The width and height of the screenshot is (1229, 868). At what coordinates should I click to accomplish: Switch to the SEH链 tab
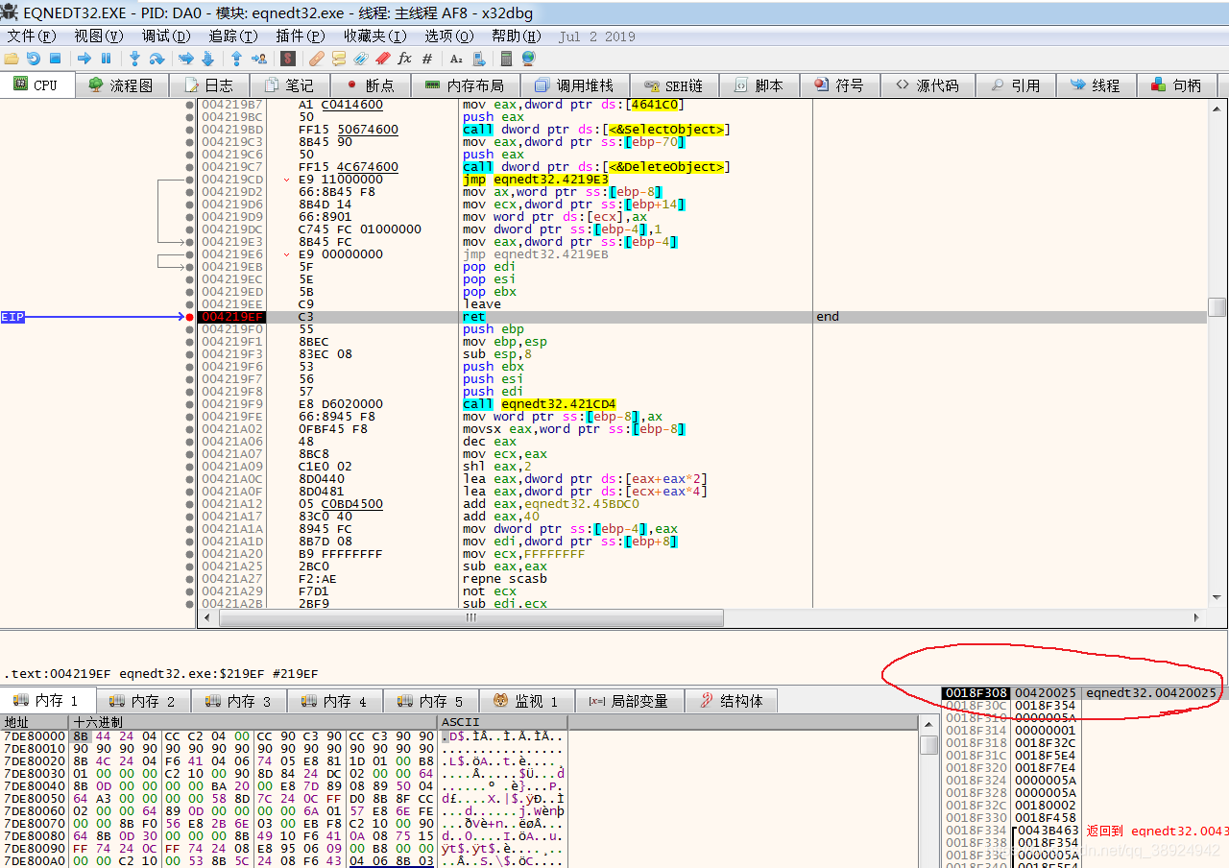point(673,85)
